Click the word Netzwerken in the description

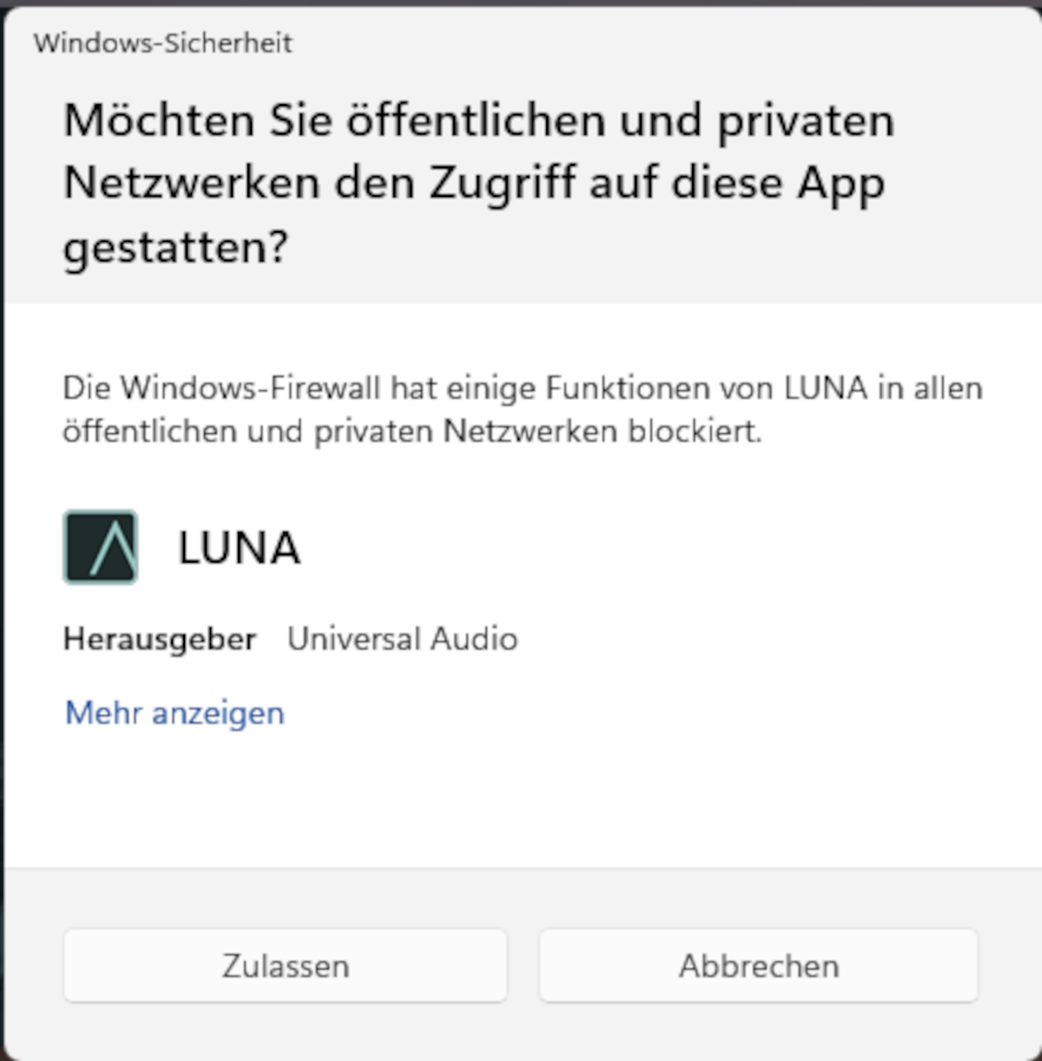tap(531, 432)
